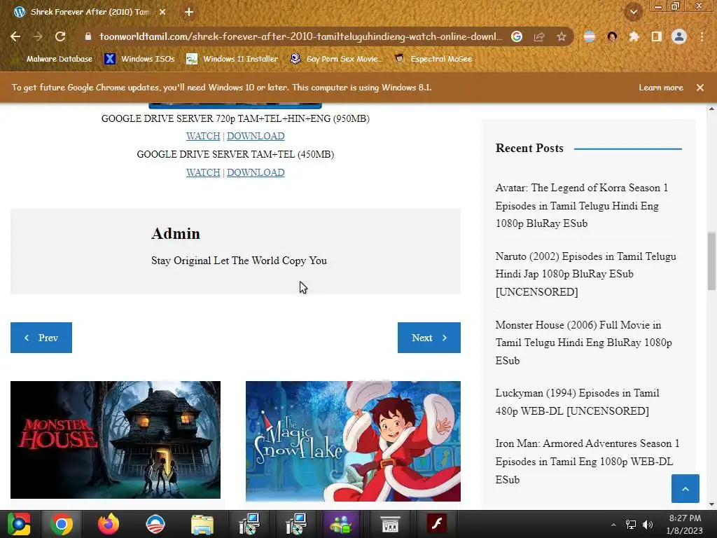The image size is (717, 538).
Task: Click the forward navigation arrow
Action: coord(38,36)
